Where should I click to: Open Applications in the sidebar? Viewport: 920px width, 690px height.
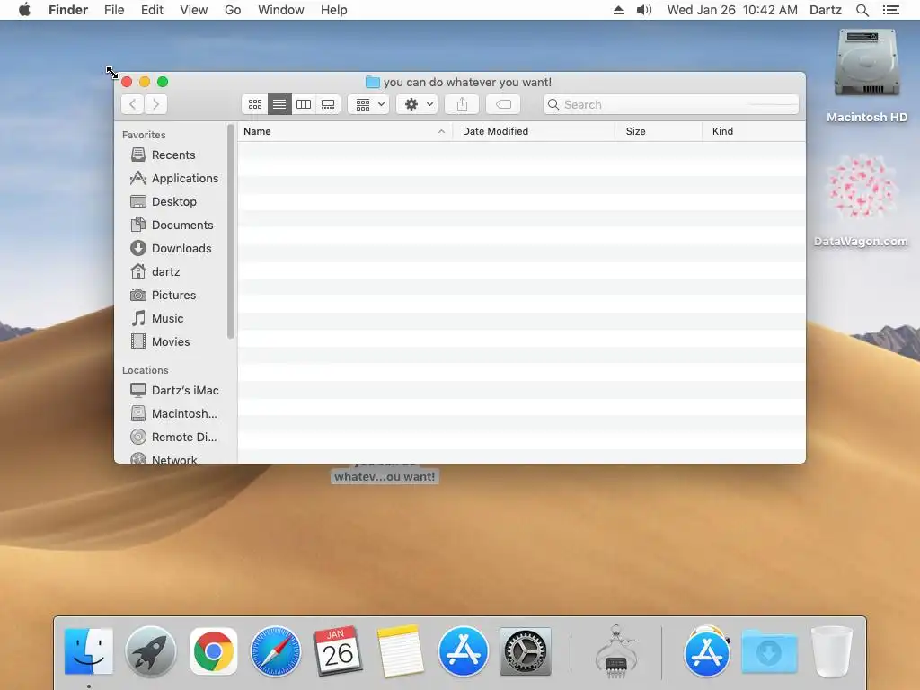(175, 179)
